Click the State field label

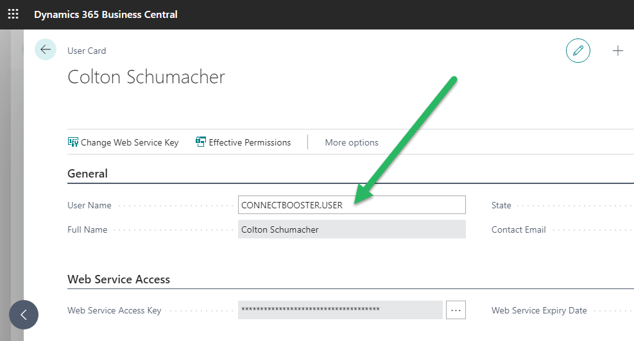pos(501,205)
